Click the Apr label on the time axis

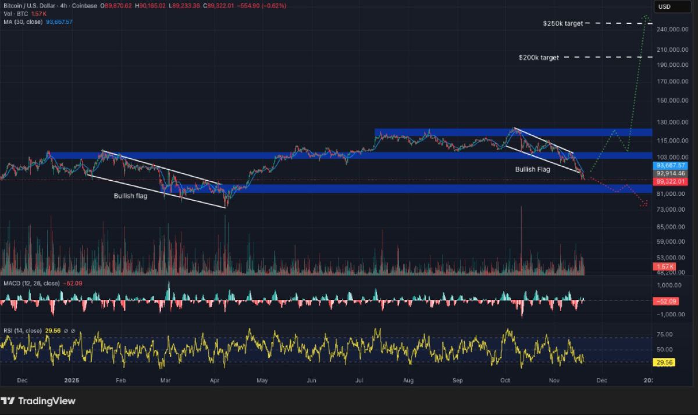coord(215,380)
